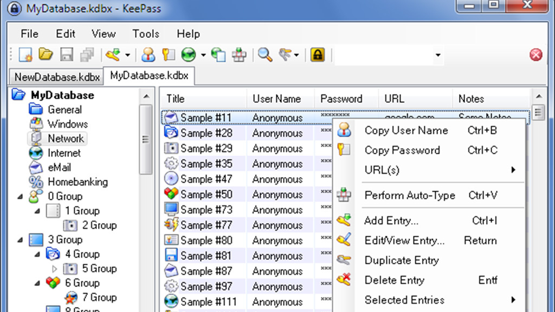Click the Open URL globe toolbar icon
The width and height of the screenshot is (555, 312).
[x=189, y=55]
